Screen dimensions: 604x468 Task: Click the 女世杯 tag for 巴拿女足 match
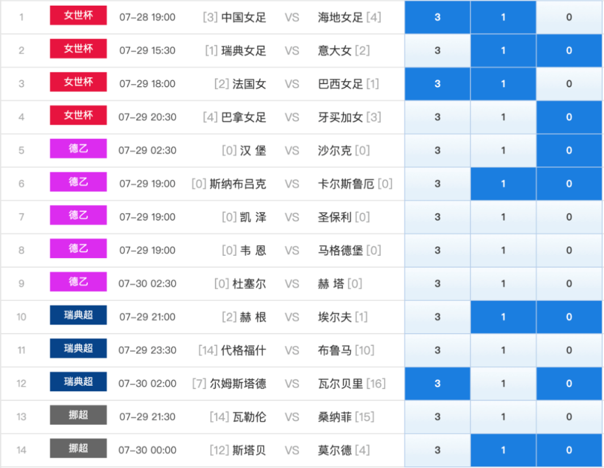78,115
